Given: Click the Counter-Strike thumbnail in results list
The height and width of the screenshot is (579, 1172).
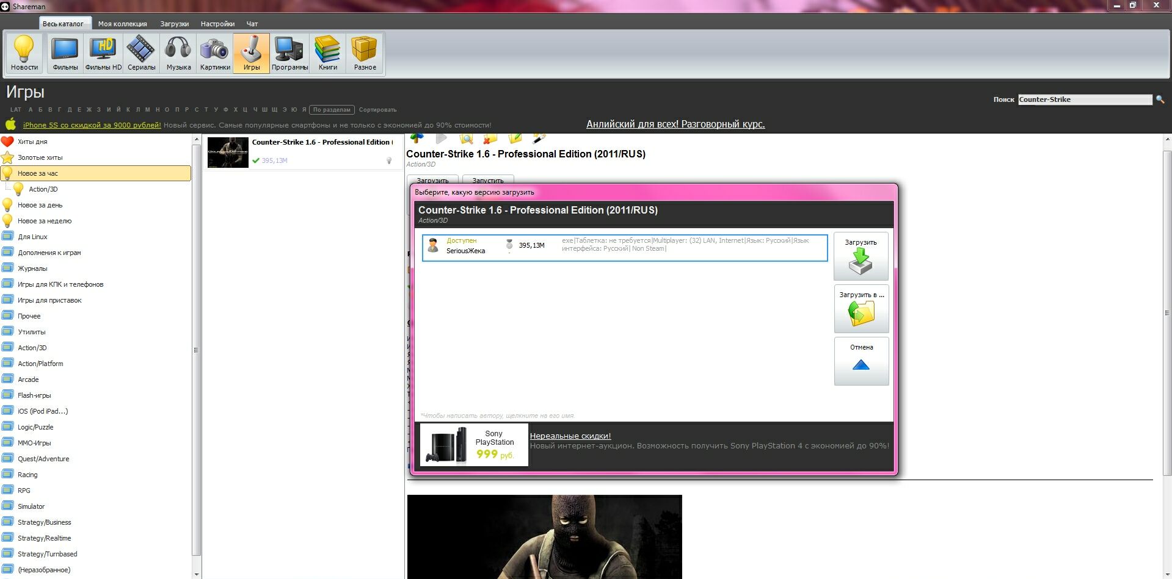Looking at the screenshot, I should 228,152.
